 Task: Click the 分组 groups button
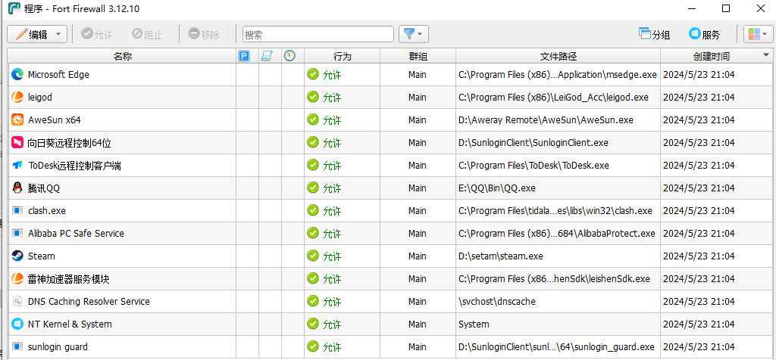coord(655,34)
